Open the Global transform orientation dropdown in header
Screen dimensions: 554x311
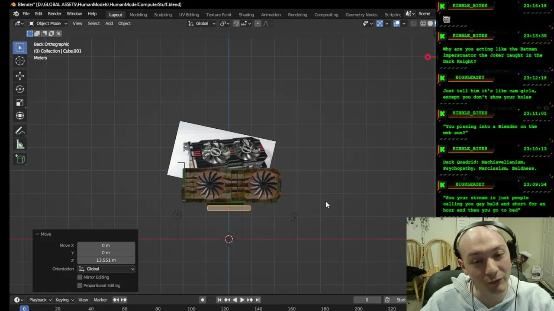(202, 23)
